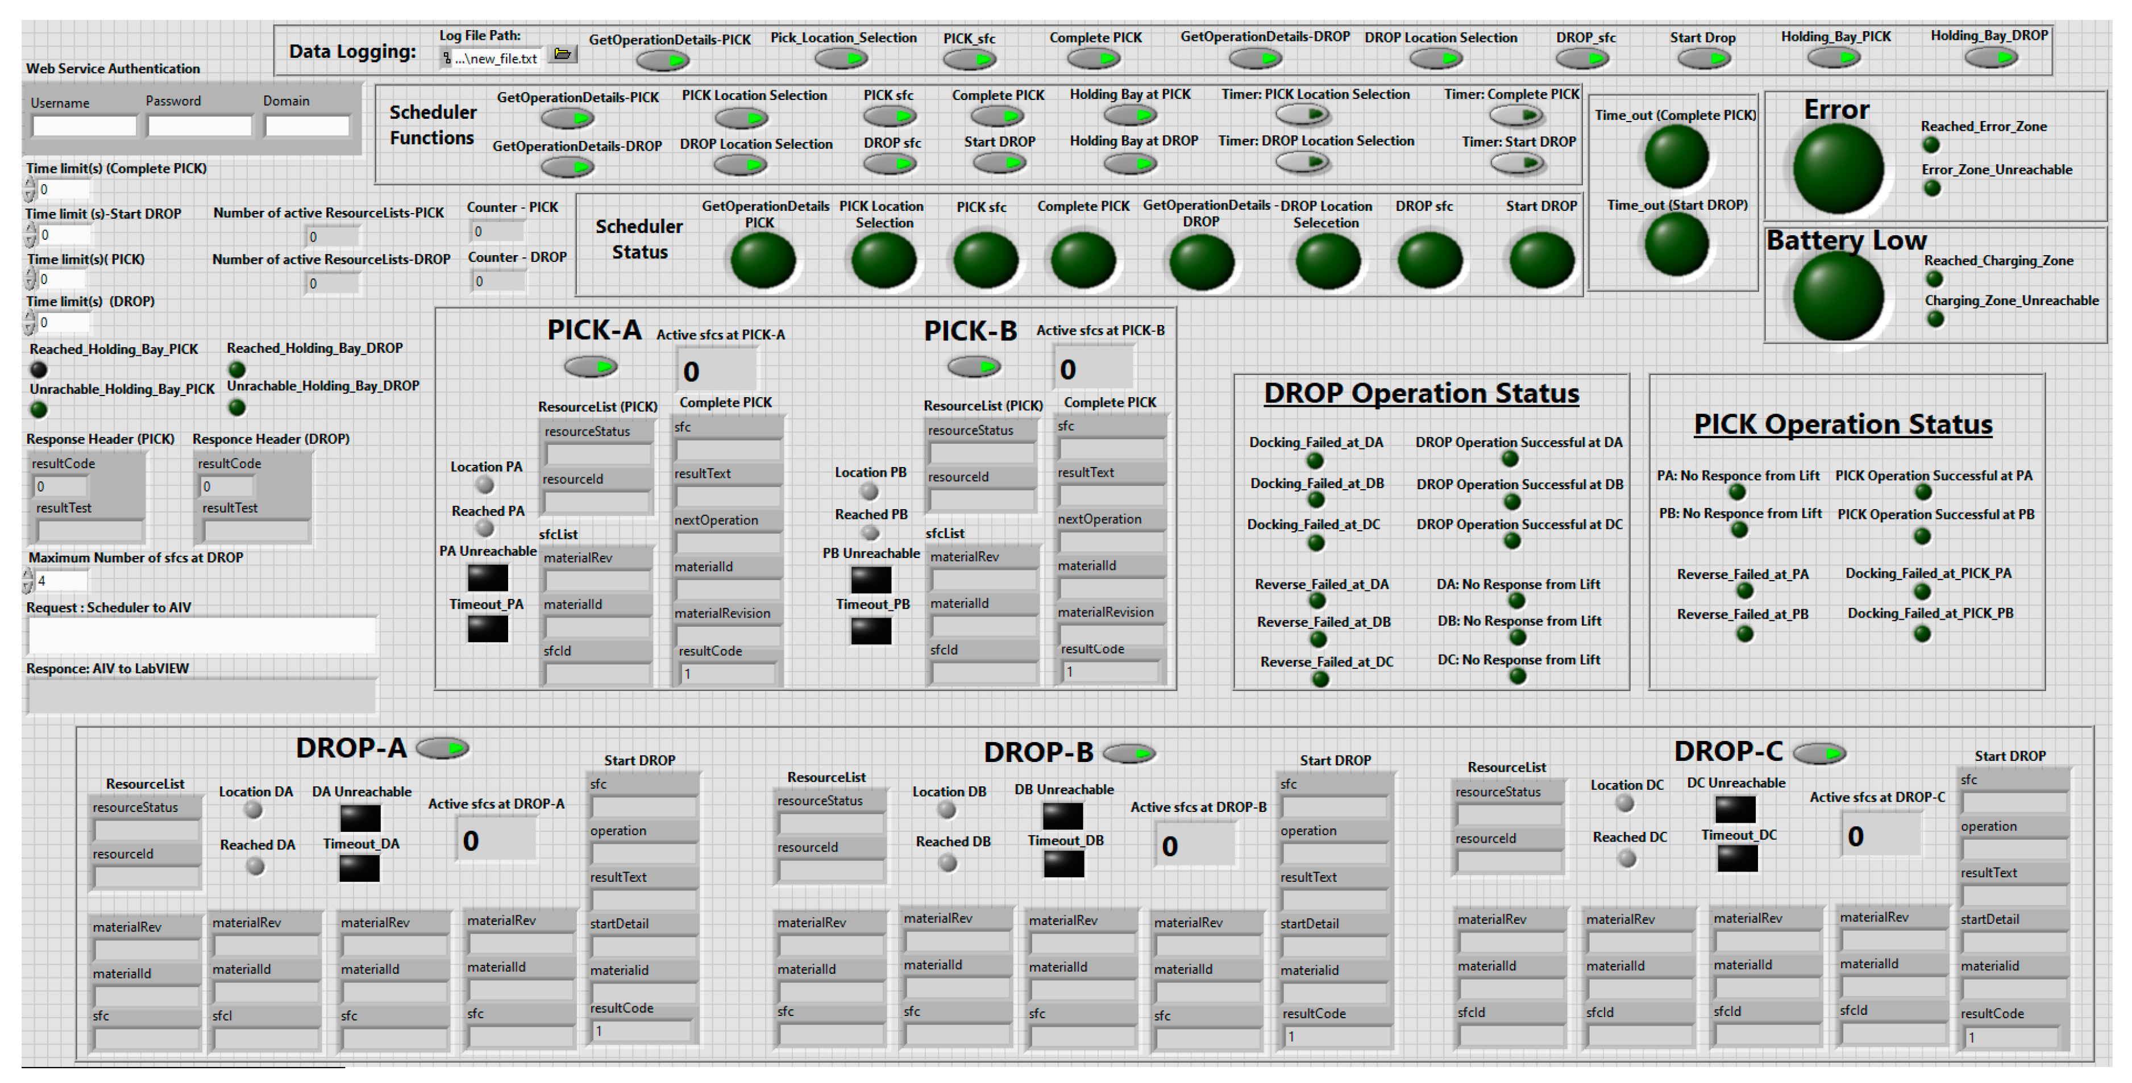Viewport: 2132px width, 1083px height.
Task: Click the Reached_Holding_Bay_PICK small LED
Action: (x=39, y=369)
